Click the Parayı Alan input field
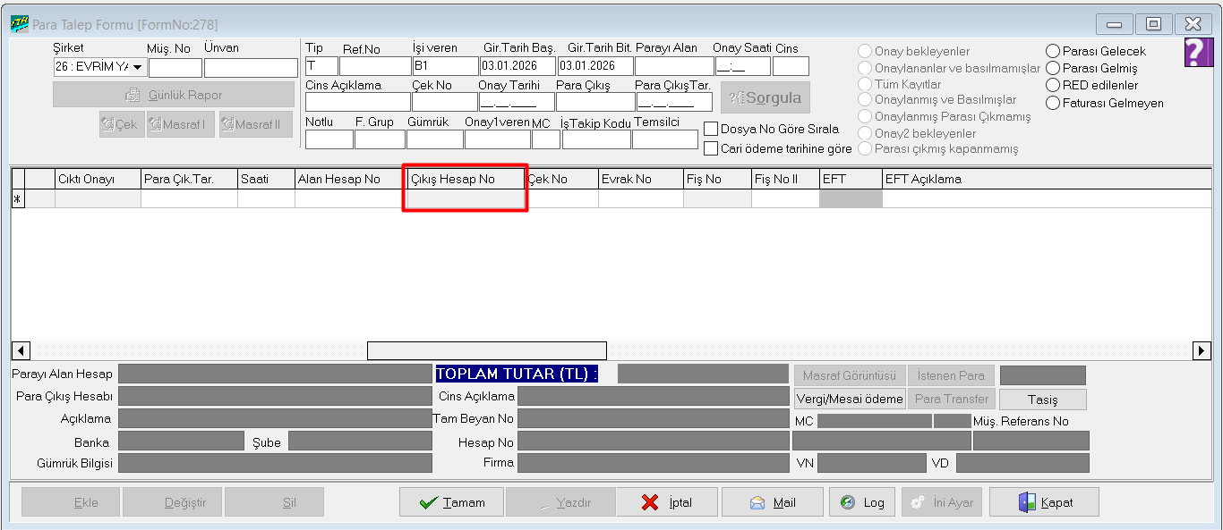 coord(673,66)
